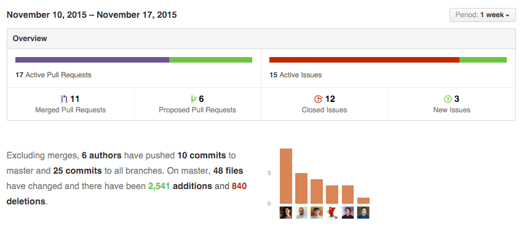
Task: Click the purple merged pull requests bar
Action: tap(92, 60)
